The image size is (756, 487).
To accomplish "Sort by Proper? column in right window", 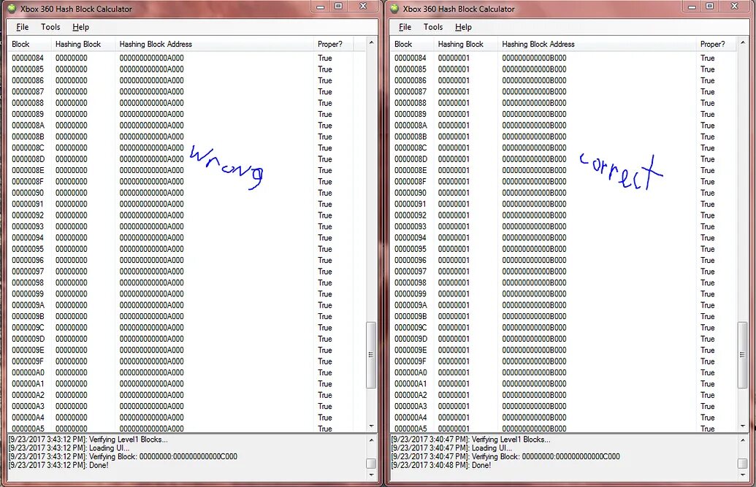I will (716, 44).
